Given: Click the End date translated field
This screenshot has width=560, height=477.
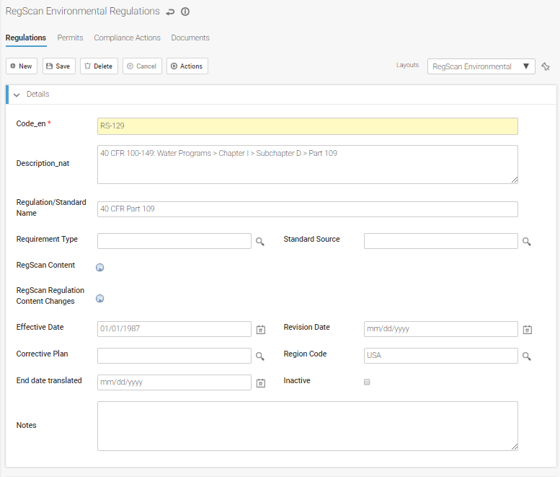Looking at the screenshot, I should pos(174,382).
